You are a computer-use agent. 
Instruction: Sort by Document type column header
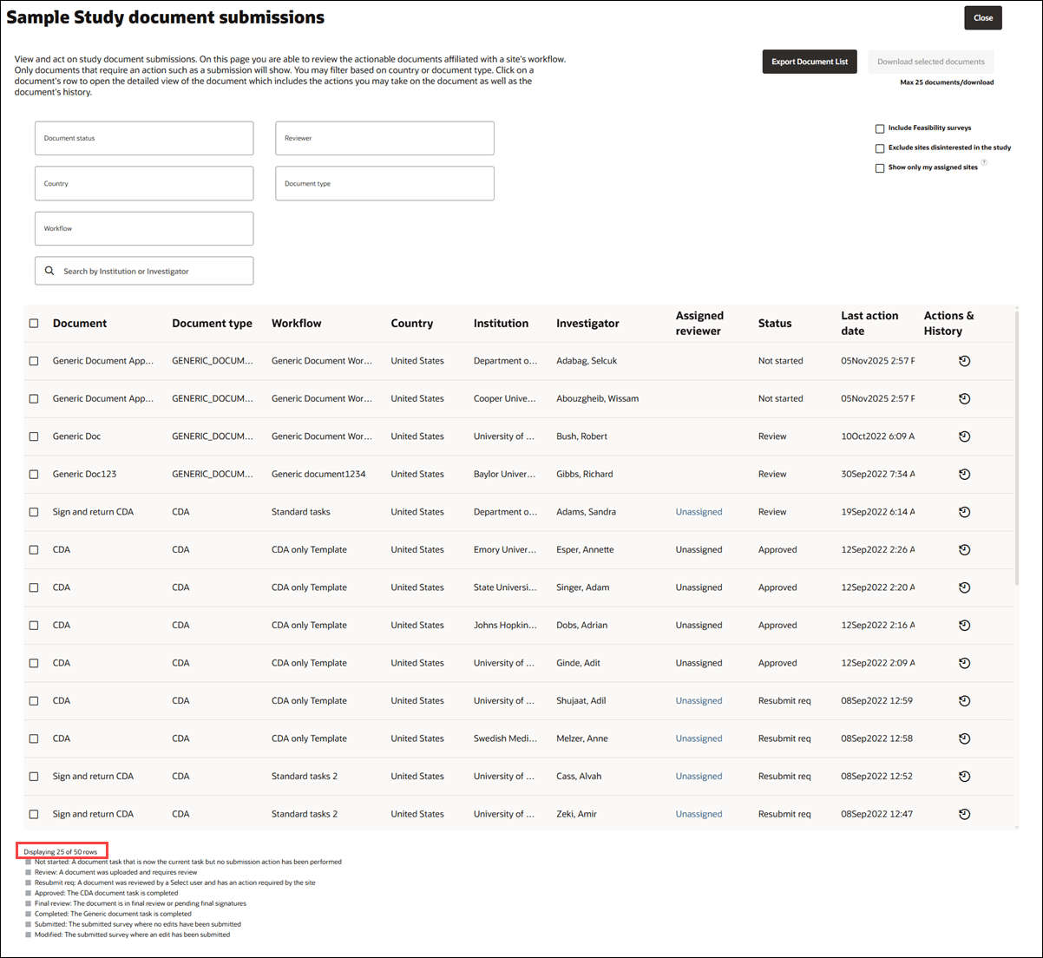[x=212, y=323]
